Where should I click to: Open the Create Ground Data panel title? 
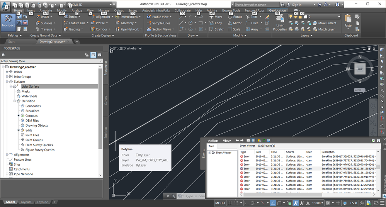pos(45,36)
